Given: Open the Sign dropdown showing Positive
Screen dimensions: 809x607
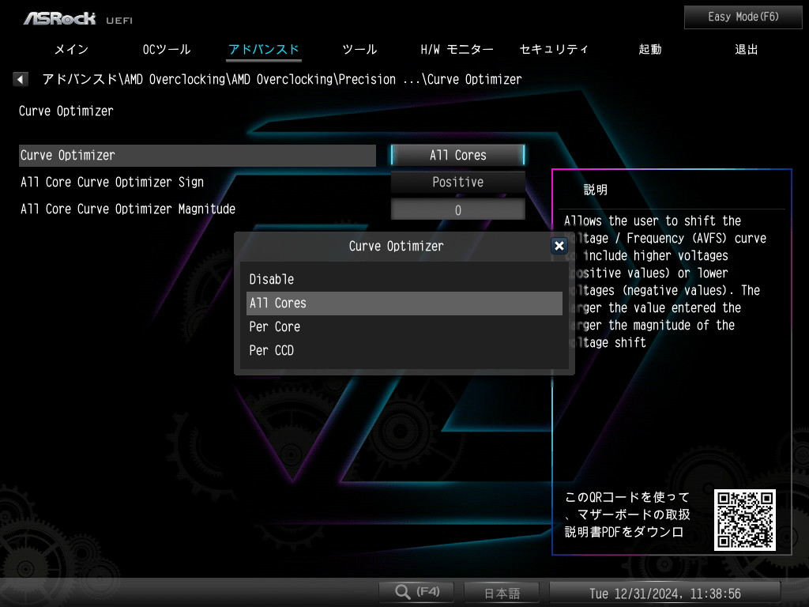Looking at the screenshot, I should [x=457, y=182].
